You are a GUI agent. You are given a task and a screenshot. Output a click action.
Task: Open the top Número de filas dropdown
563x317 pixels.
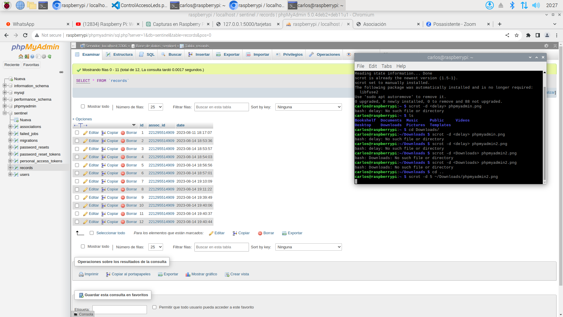click(155, 107)
